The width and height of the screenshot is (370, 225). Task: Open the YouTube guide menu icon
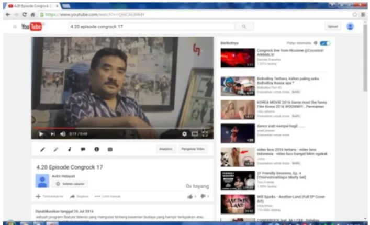15,27
